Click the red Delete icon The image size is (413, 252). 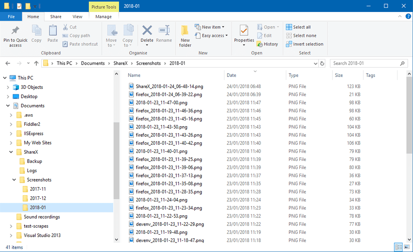click(147, 30)
